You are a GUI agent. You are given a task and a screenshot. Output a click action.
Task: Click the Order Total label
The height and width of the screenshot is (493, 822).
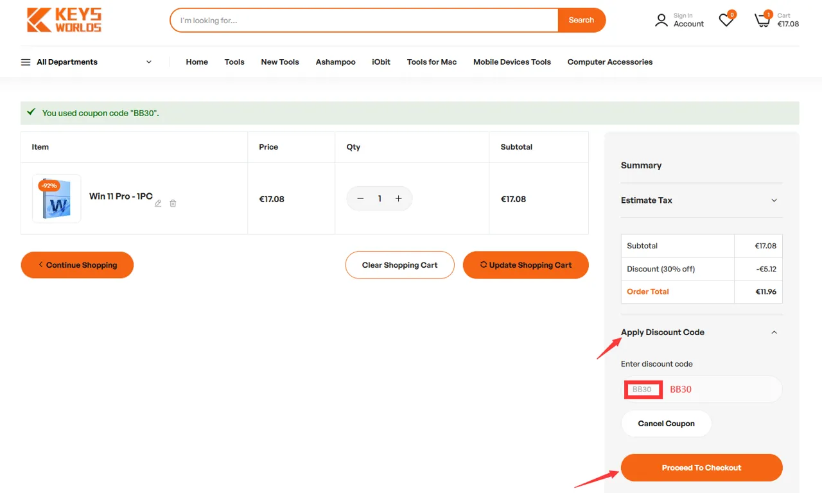[648, 291]
